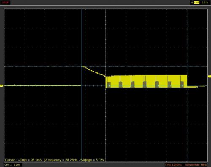The image size is (211, 167).
Task: Click the 2.51V trigger level readout
Action: 205,3
